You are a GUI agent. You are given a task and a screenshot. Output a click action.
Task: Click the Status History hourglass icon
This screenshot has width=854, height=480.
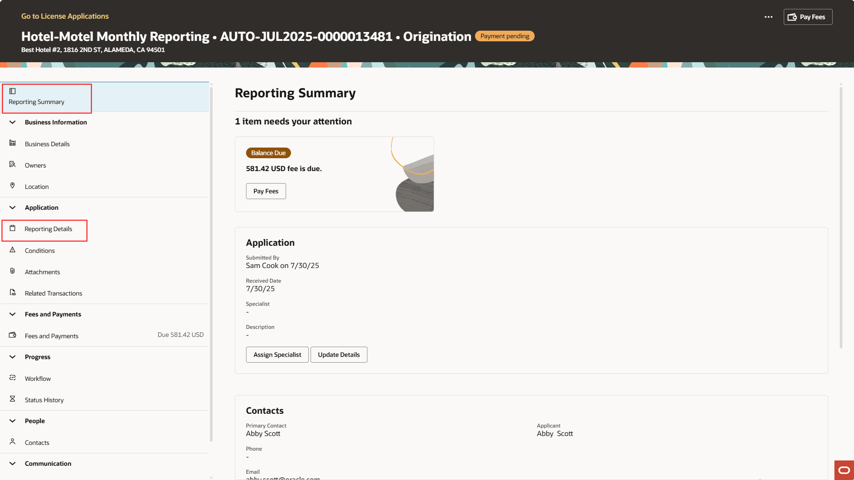click(x=12, y=399)
